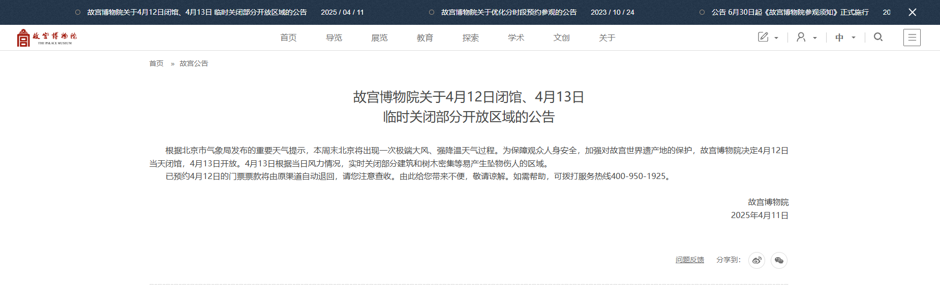Open the hamburger menu button

(x=912, y=38)
